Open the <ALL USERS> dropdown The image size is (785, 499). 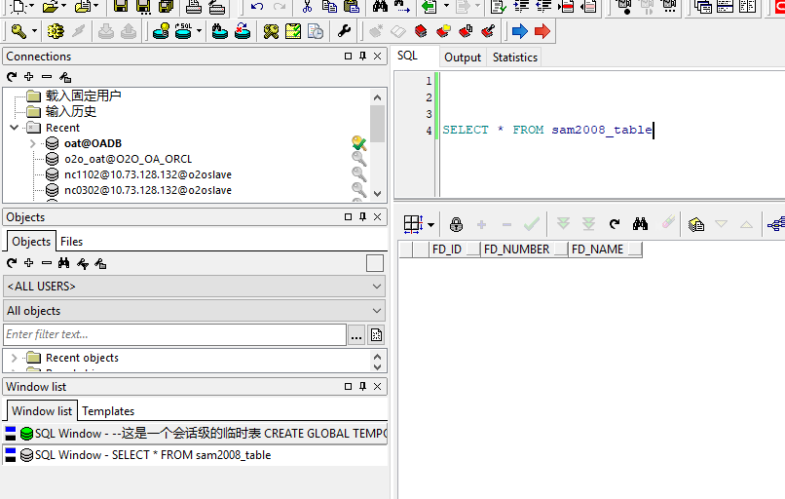tap(194, 287)
